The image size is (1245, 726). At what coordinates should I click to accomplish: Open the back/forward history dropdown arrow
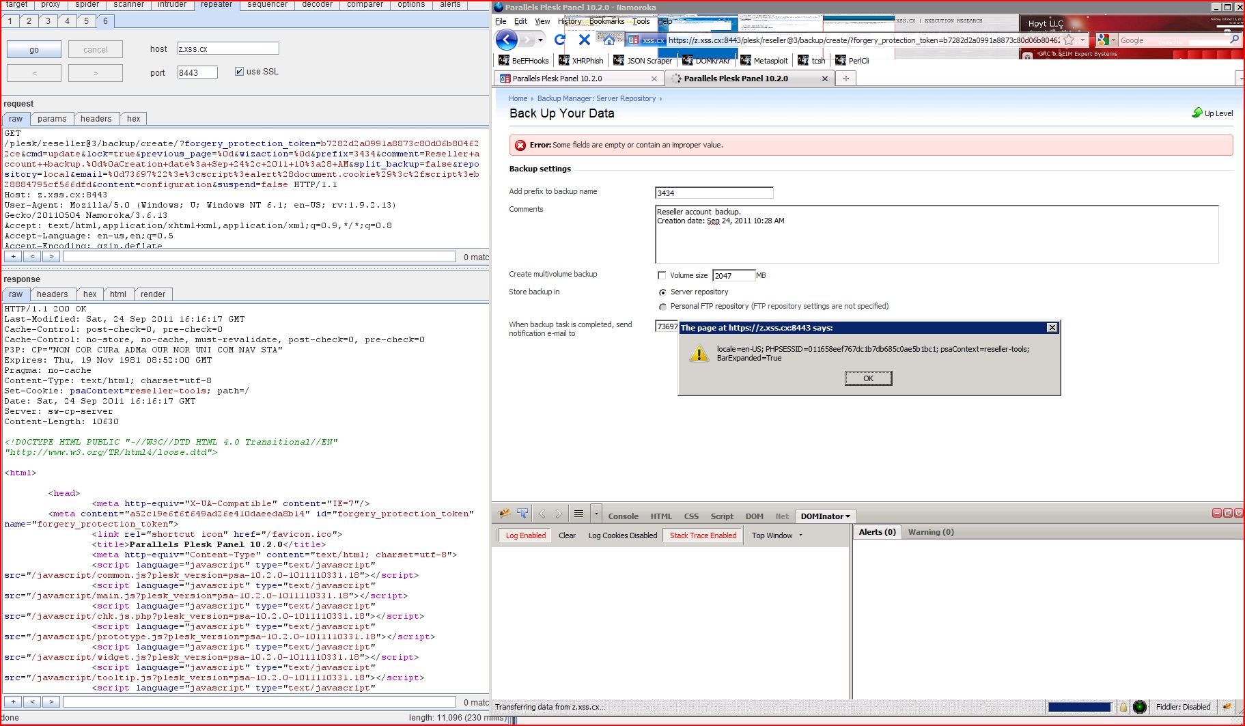pyautogui.click(x=541, y=40)
